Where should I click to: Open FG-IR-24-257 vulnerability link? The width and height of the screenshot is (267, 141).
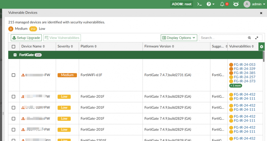point(245,77)
